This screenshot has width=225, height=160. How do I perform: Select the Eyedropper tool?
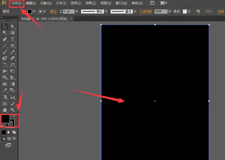tap(5, 90)
